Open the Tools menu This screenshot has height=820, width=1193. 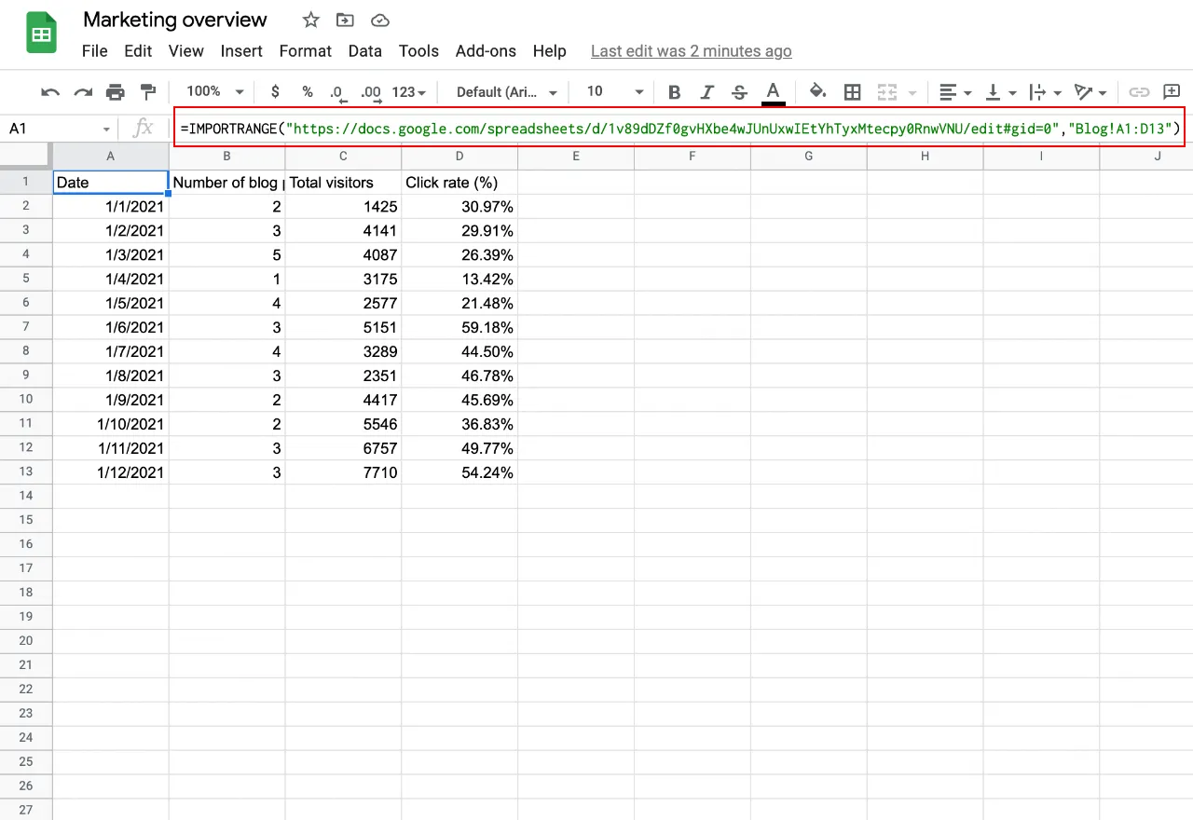[x=418, y=51]
